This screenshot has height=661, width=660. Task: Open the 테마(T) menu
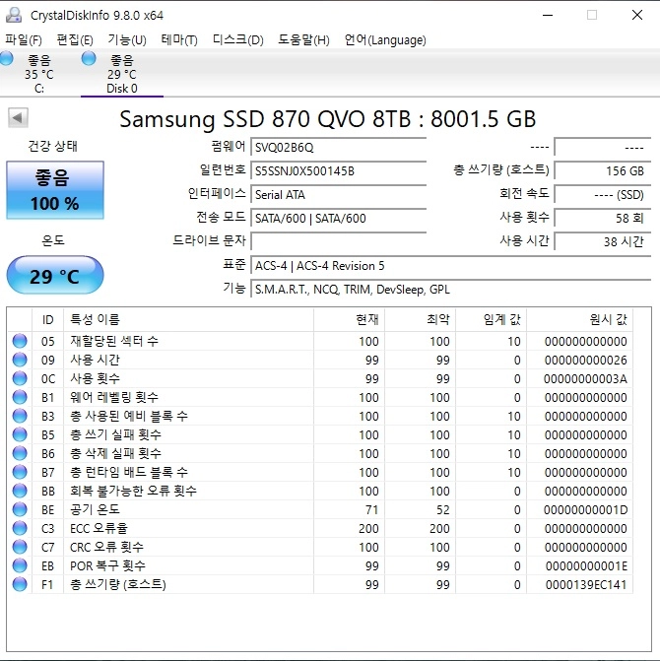click(x=179, y=40)
